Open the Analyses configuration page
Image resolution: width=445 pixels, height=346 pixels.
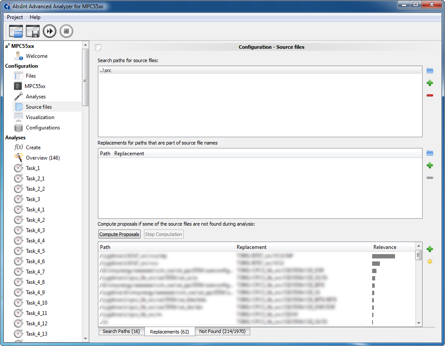(x=36, y=97)
